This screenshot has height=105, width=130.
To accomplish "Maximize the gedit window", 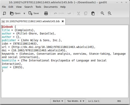I will [122, 2].
